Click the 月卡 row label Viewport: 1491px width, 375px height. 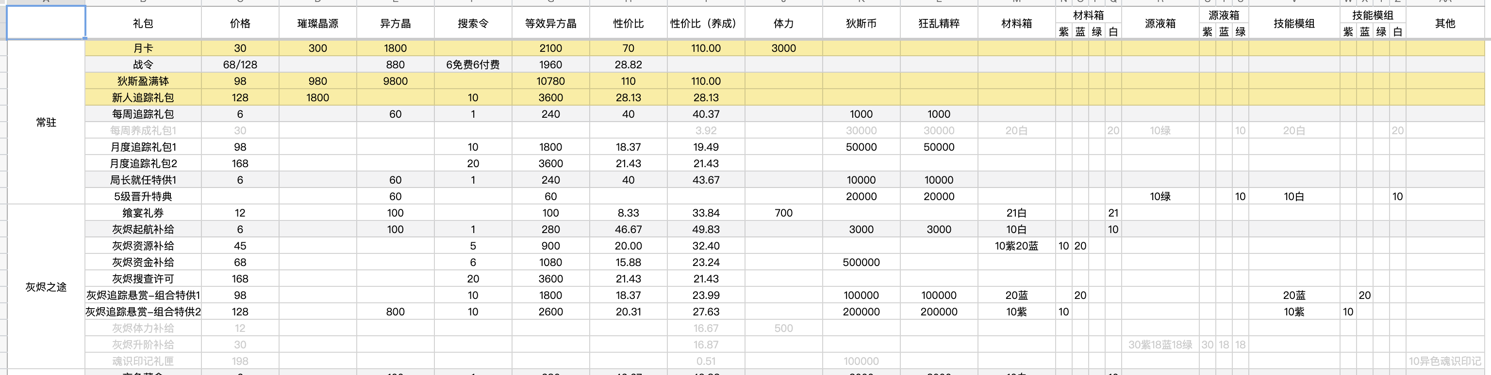[143, 48]
